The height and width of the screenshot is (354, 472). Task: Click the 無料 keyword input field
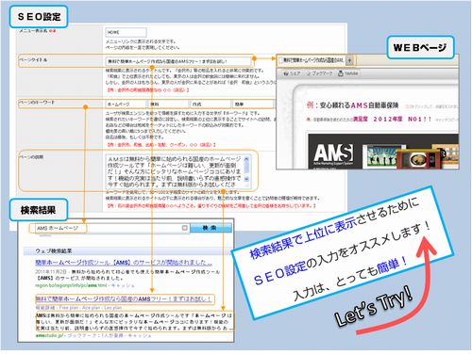(168, 105)
